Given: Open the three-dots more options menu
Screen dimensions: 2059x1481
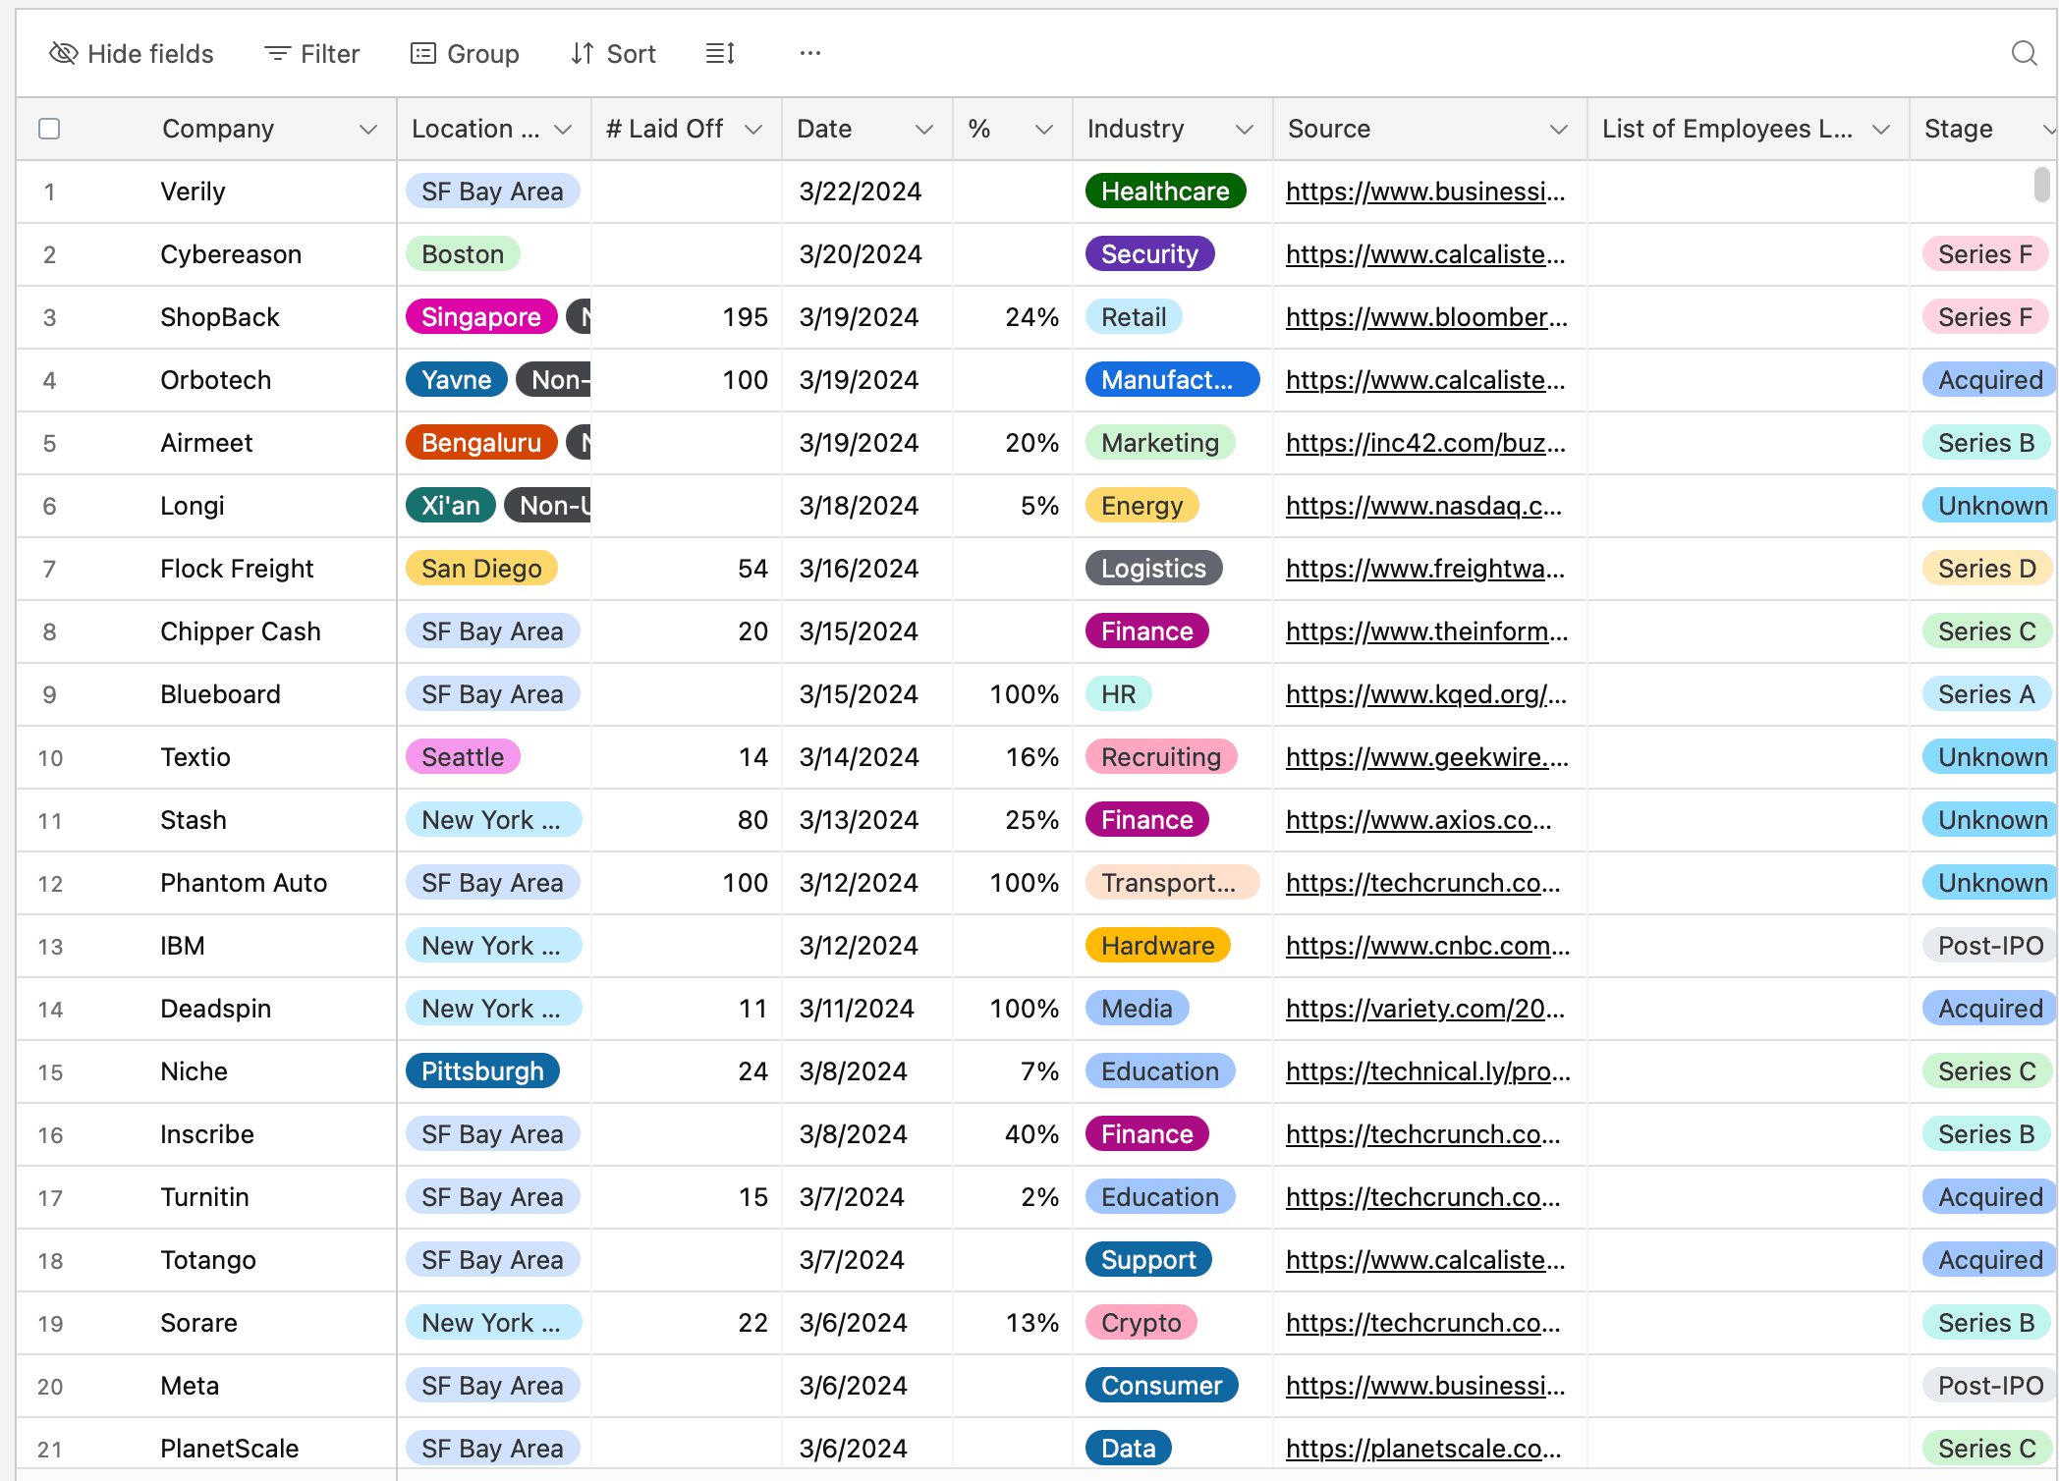Looking at the screenshot, I should click(809, 53).
